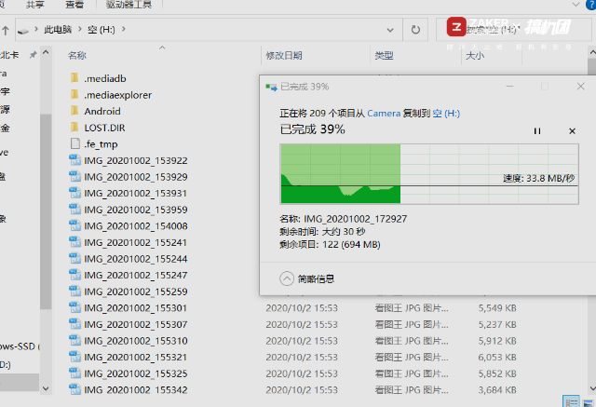Select image IMG_20201002_155307
This screenshot has height=407, width=596.
coord(129,324)
